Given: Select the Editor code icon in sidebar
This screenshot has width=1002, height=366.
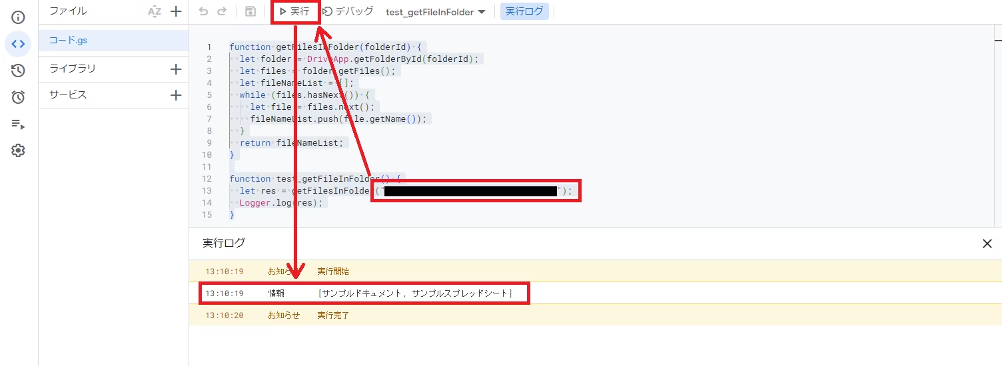Looking at the screenshot, I should pos(18,44).
